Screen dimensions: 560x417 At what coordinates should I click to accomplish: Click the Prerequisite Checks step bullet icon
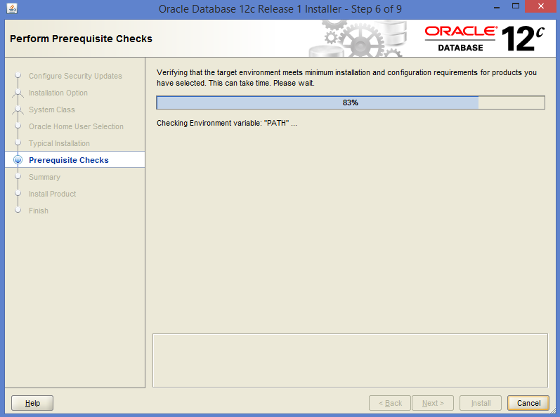pyautogui.click(x=18, y=160)
